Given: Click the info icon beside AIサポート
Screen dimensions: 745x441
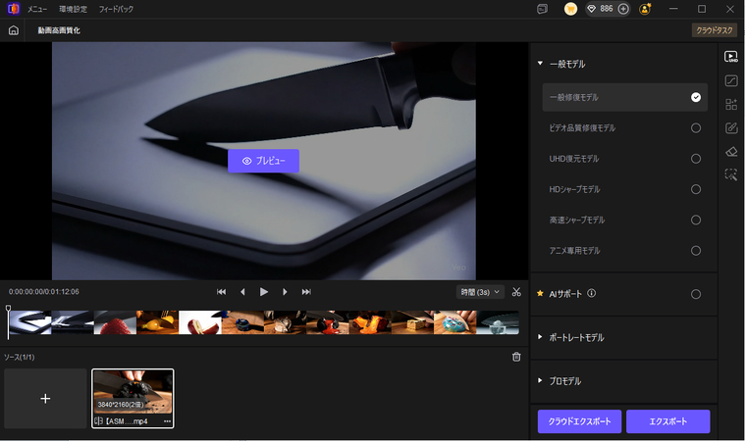Looking at the screenshot, I should click(591, 294).
